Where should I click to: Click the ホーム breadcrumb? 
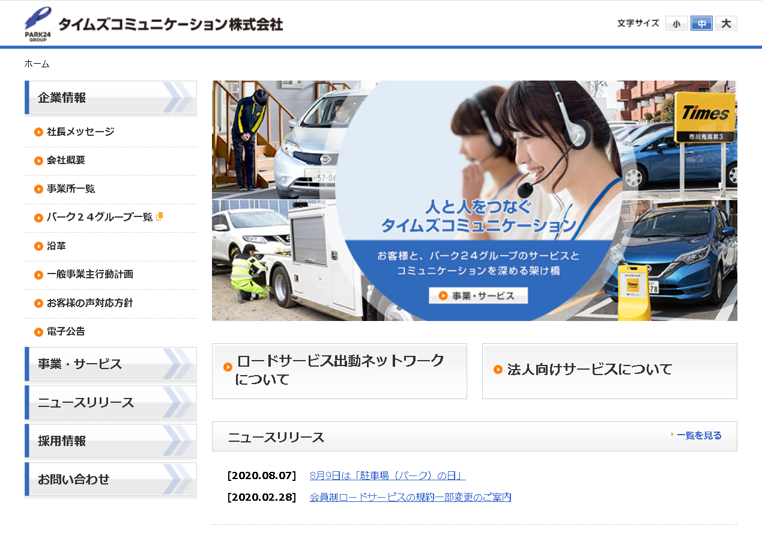pyautogui.click(x=37, y=64)
